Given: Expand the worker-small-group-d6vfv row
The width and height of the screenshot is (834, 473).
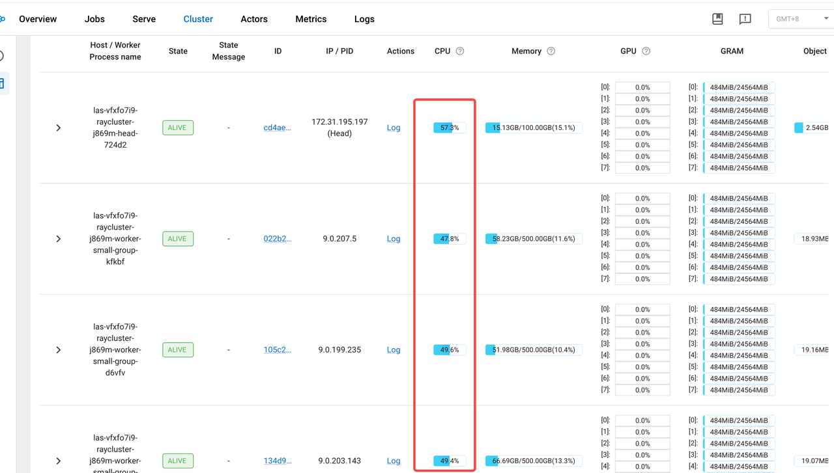Looking at the screenshot, I should (x=59, y=350).
